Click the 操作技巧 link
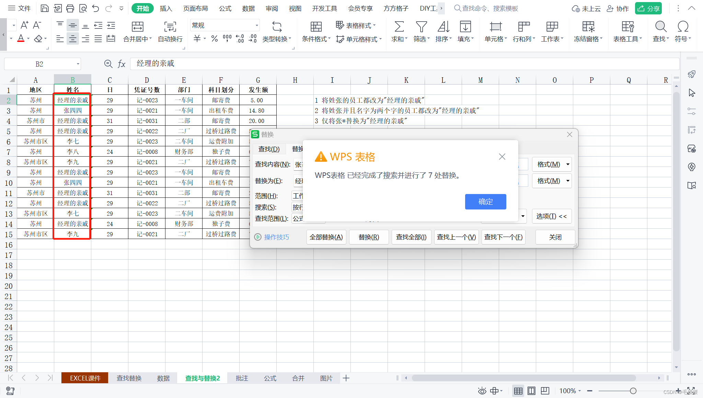This screenshot has height=398, width=703. coord(276,237)
